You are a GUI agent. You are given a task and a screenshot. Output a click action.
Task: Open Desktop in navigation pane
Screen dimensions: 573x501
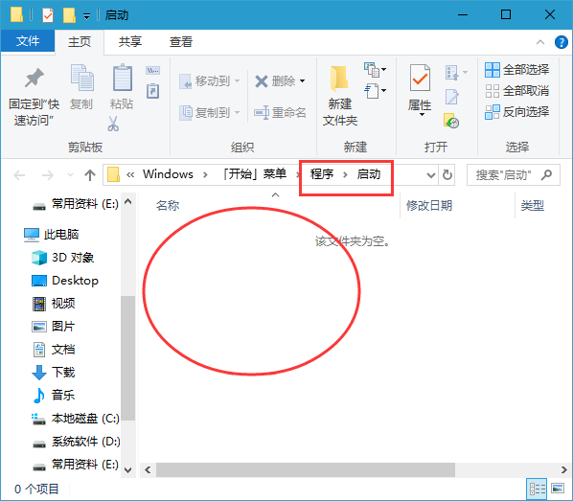tap(65, 281)
